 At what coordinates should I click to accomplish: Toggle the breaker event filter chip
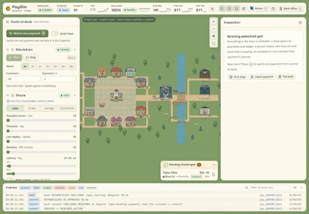(x=60, y=188)
